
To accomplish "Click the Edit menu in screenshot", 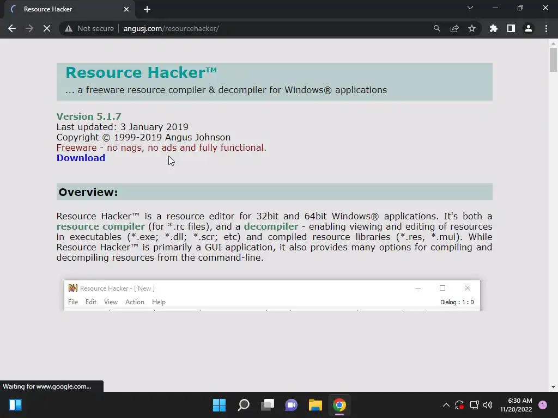I will point(91,302).
